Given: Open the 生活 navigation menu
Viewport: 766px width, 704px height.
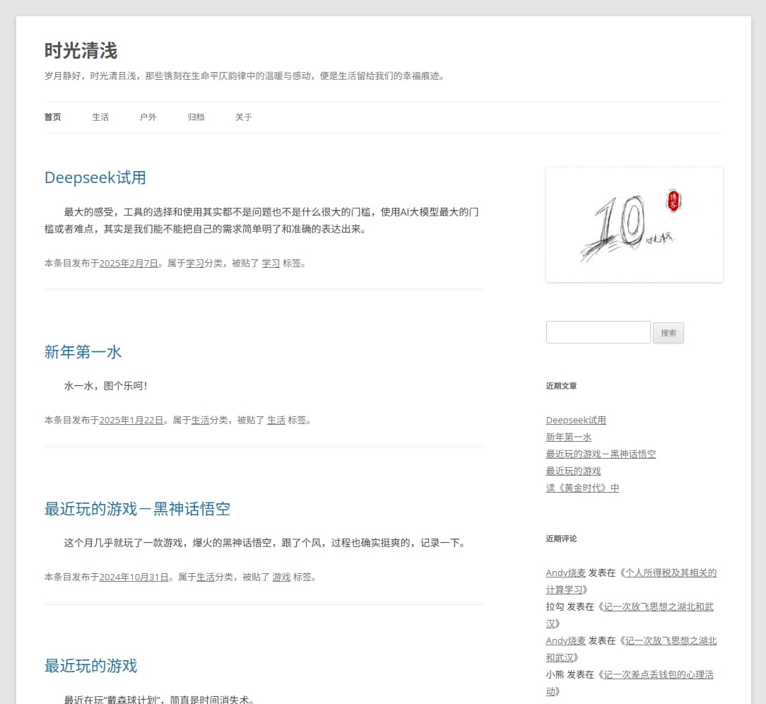Looking at the screenshot, I should 100,117.
